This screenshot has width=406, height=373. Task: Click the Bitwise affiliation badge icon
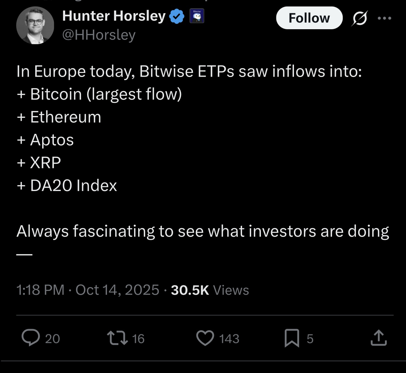(x=197, y=16)
